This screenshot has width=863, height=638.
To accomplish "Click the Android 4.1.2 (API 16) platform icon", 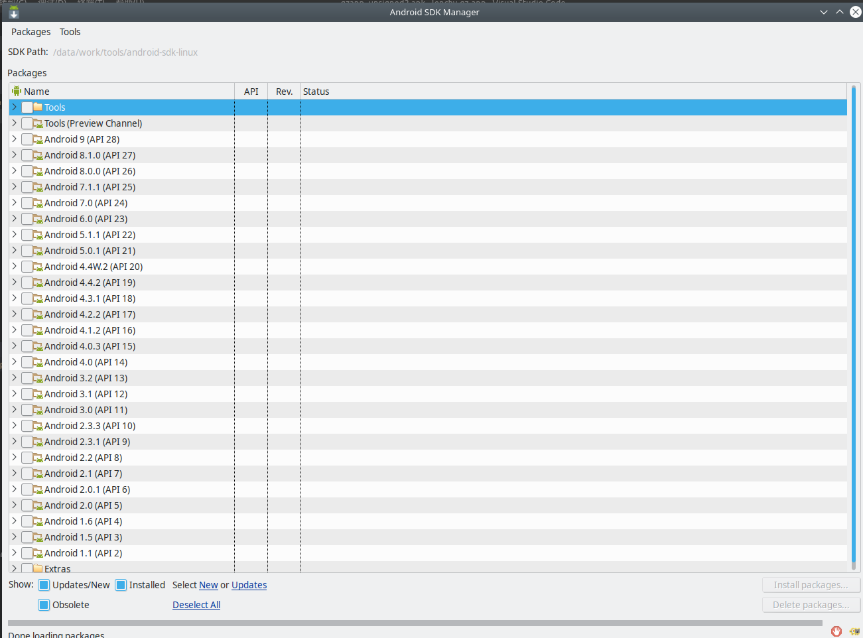I will point(38,330).
